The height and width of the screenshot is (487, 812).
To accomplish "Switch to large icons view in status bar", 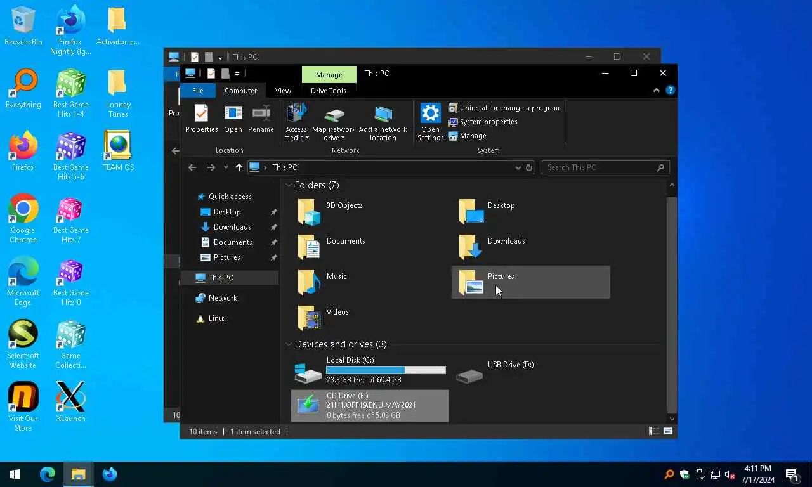I will coord(668,431).
